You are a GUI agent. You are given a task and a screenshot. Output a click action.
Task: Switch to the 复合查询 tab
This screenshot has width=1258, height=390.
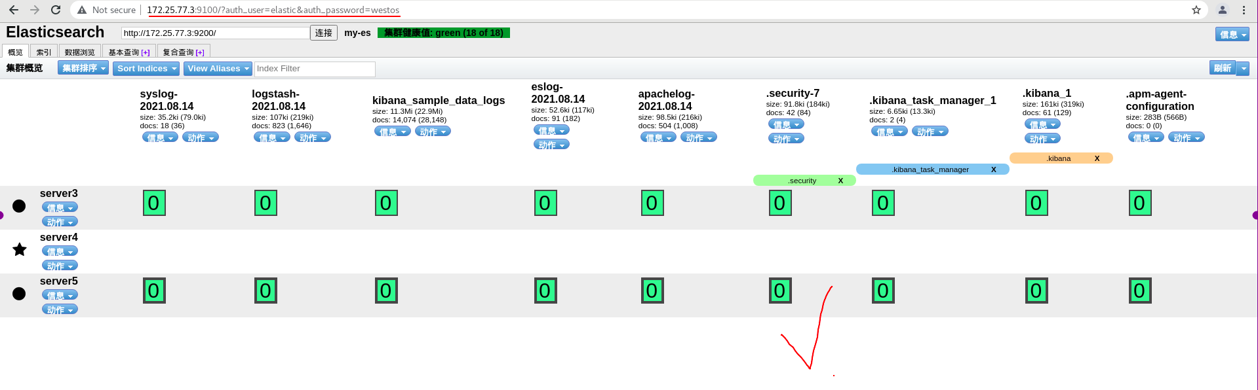coord(184,52)
